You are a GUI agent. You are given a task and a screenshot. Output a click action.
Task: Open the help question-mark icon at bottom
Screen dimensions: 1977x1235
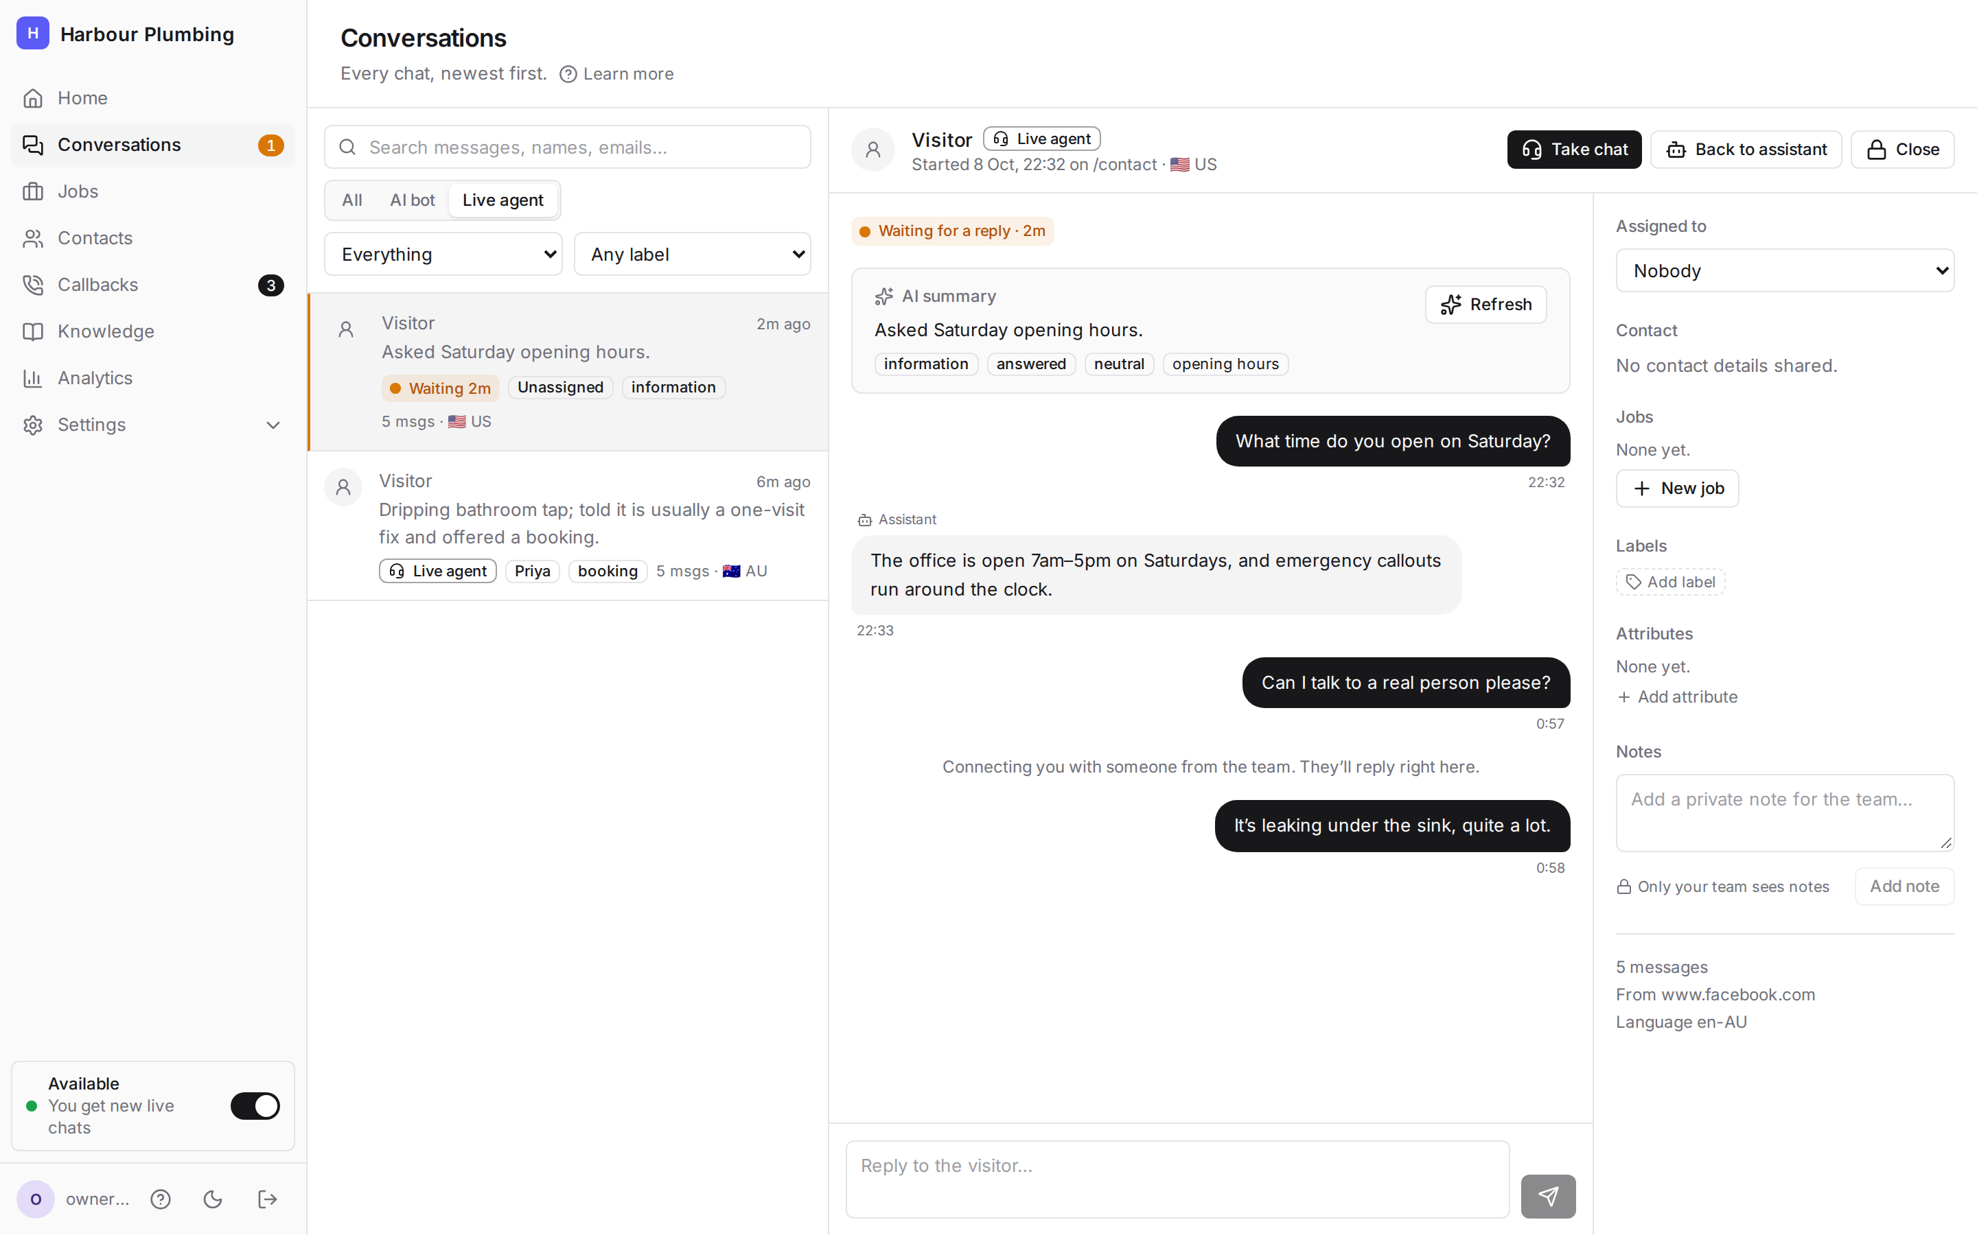click(161, 1198)
